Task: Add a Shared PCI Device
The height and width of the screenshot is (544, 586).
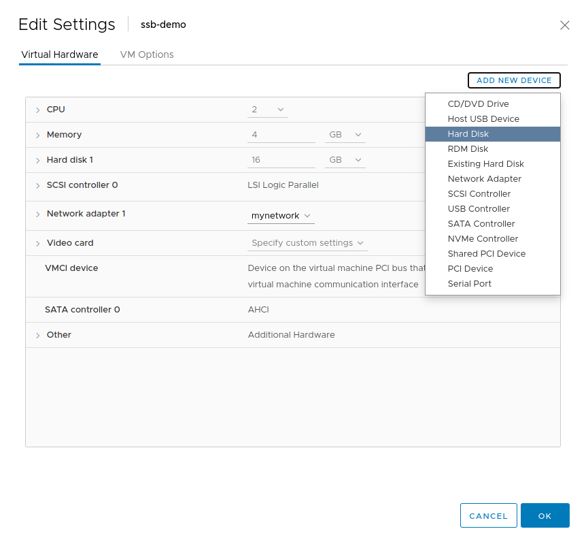Action: pyautogui.click(x=486, y=253)
